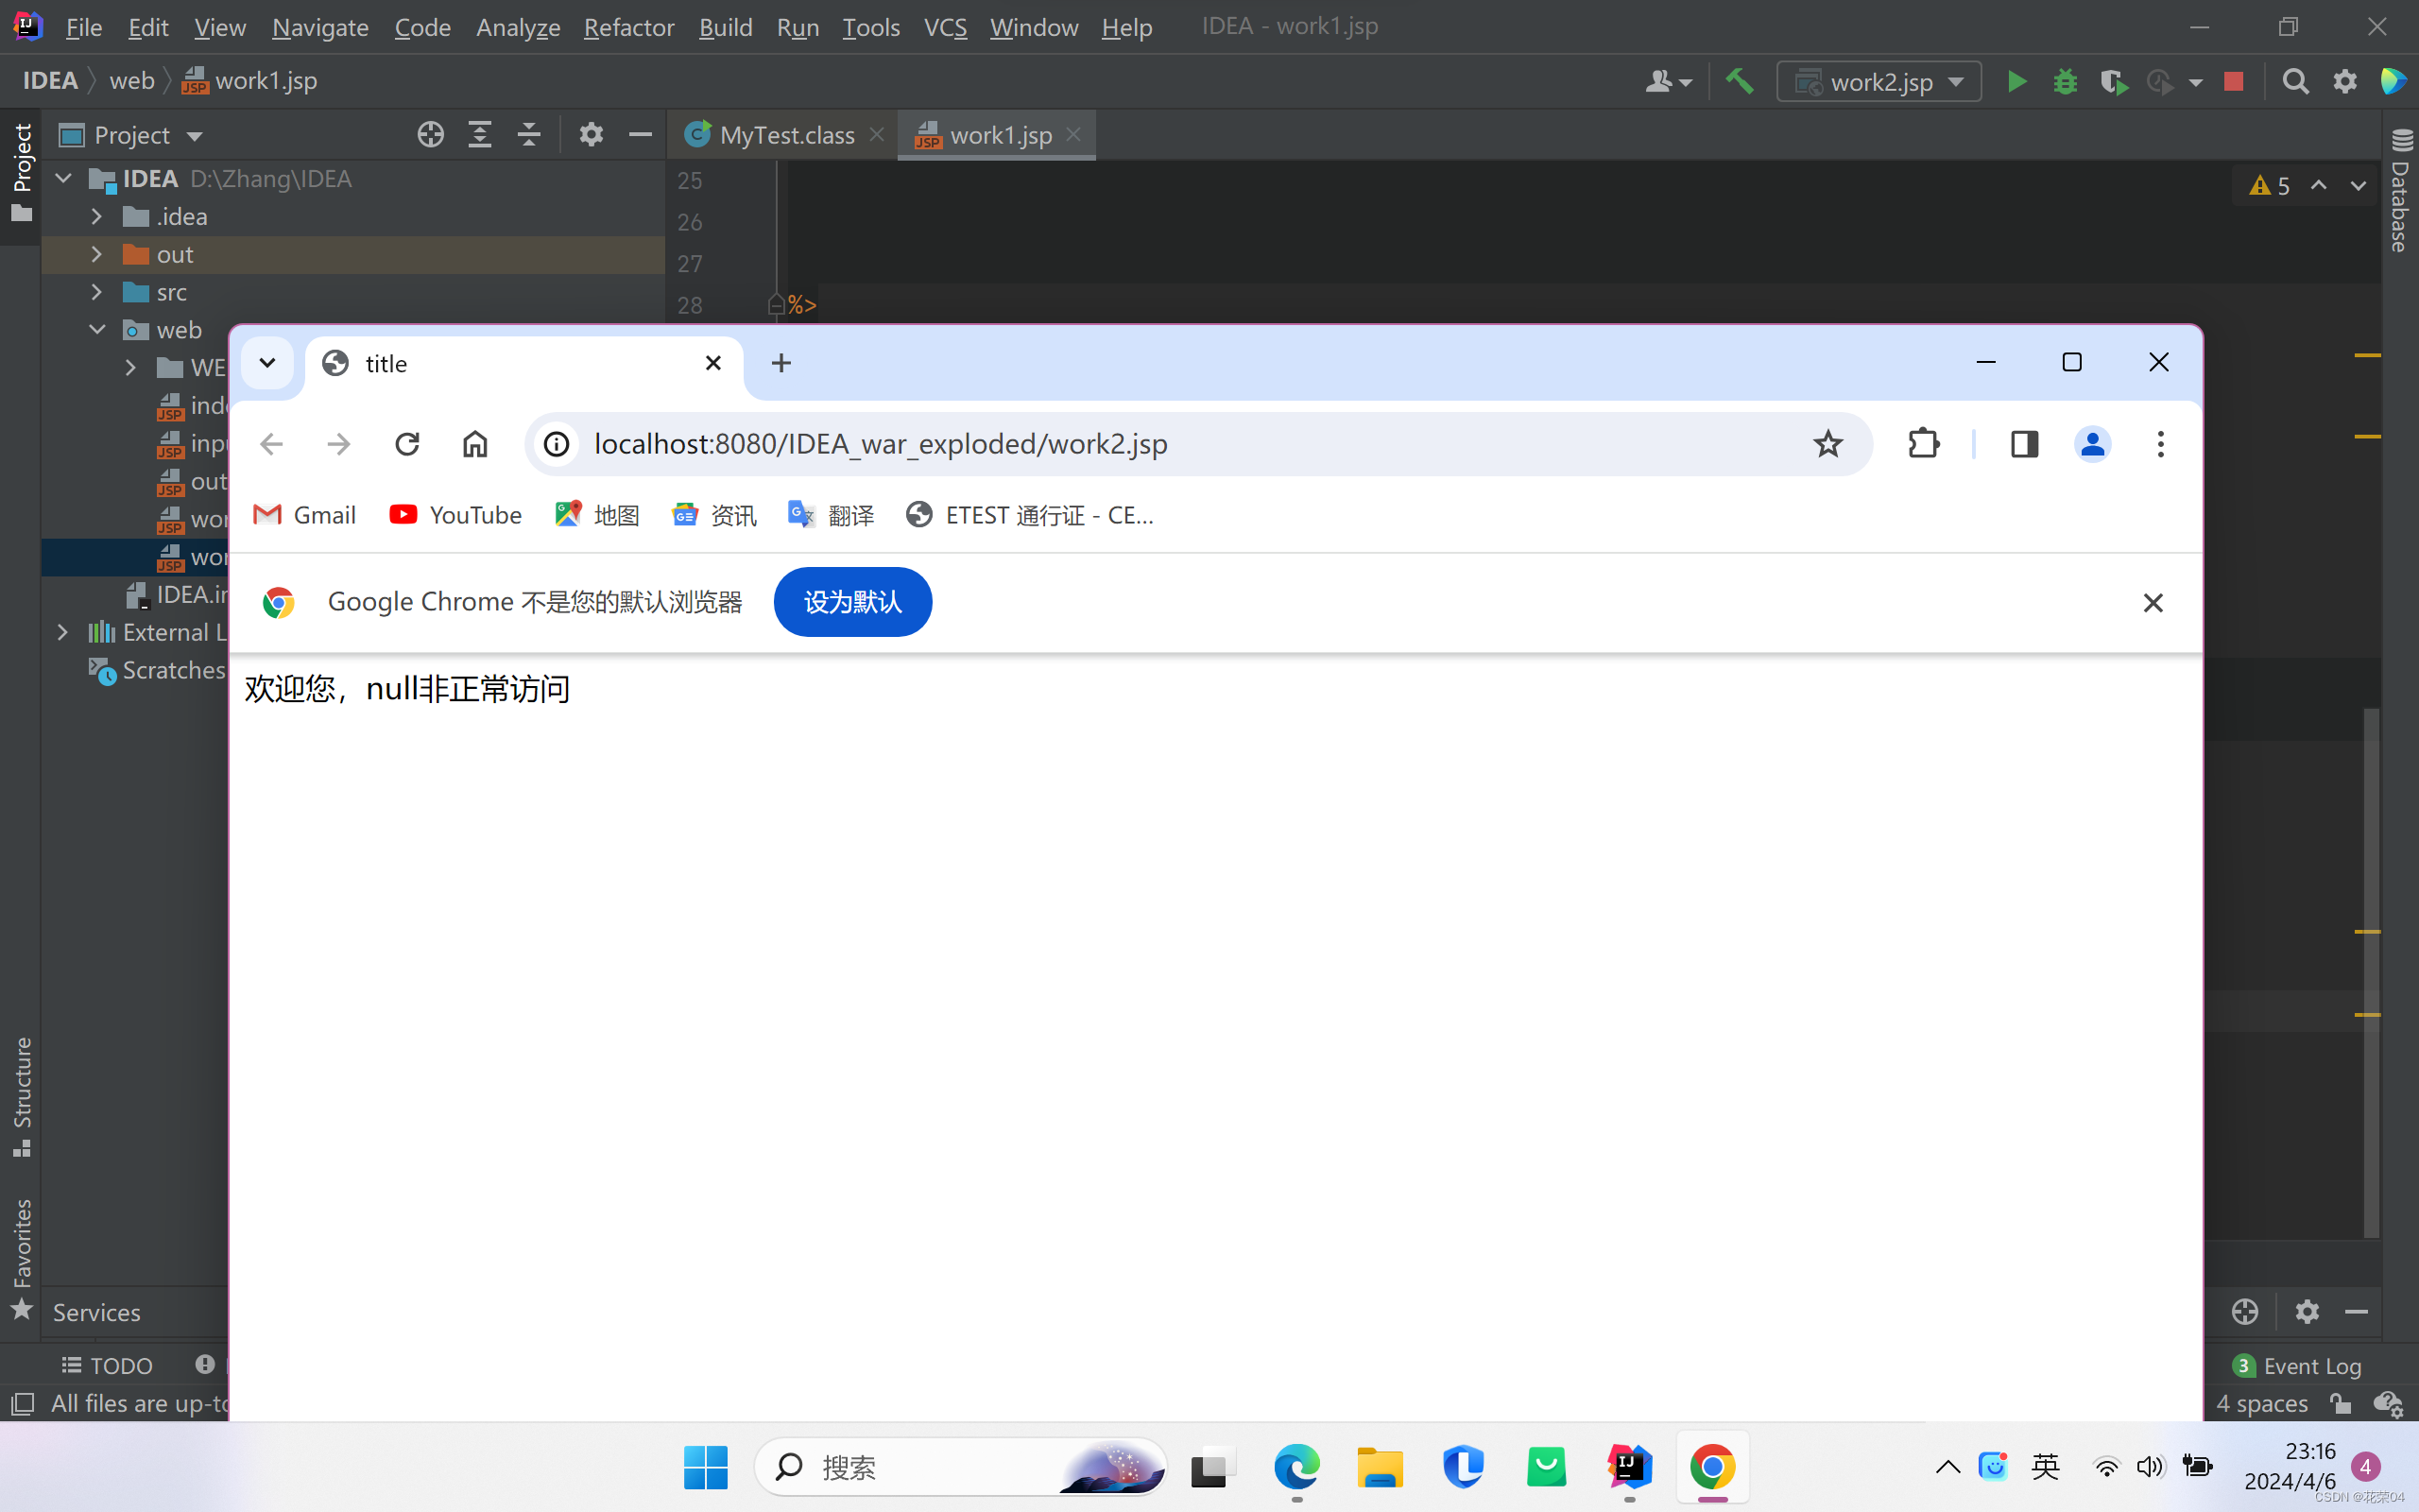The width and height of the screenshot is (2419, 1512).
Task: Click the Chrome address bar URL
Action: (880, 444)
